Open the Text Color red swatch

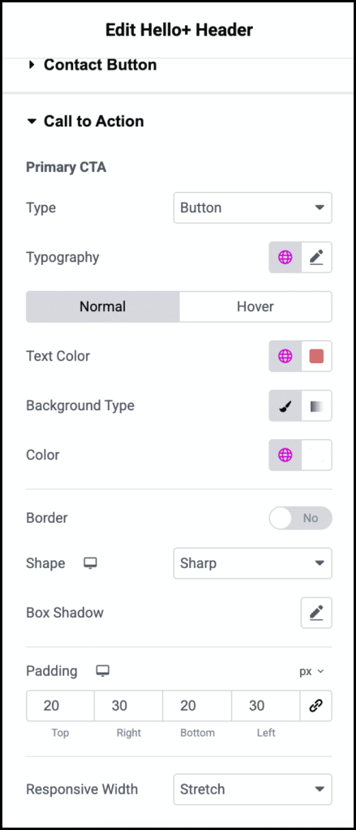(316, 357)
